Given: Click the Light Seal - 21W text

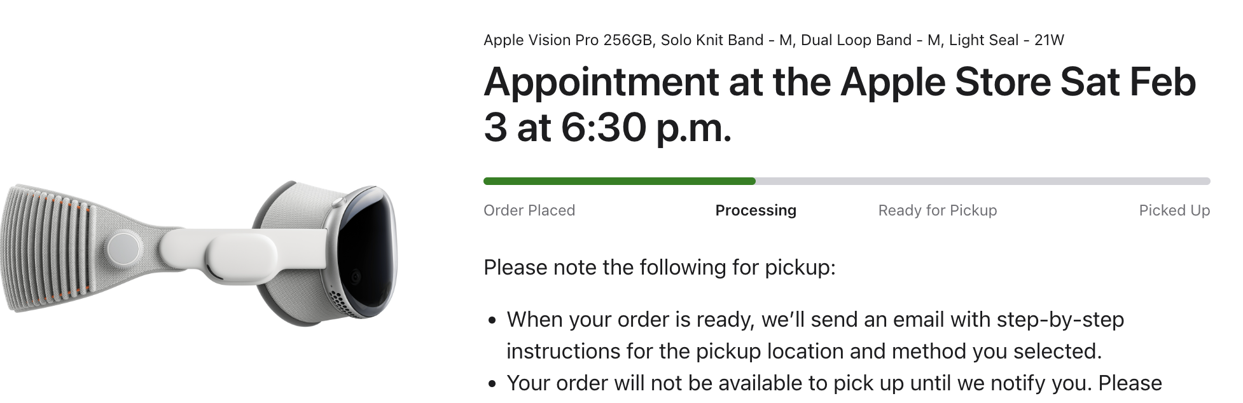Looking at the screenshot, I should coord(1006,40).
